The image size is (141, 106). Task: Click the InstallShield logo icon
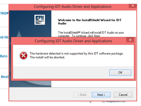pos(40,20)
